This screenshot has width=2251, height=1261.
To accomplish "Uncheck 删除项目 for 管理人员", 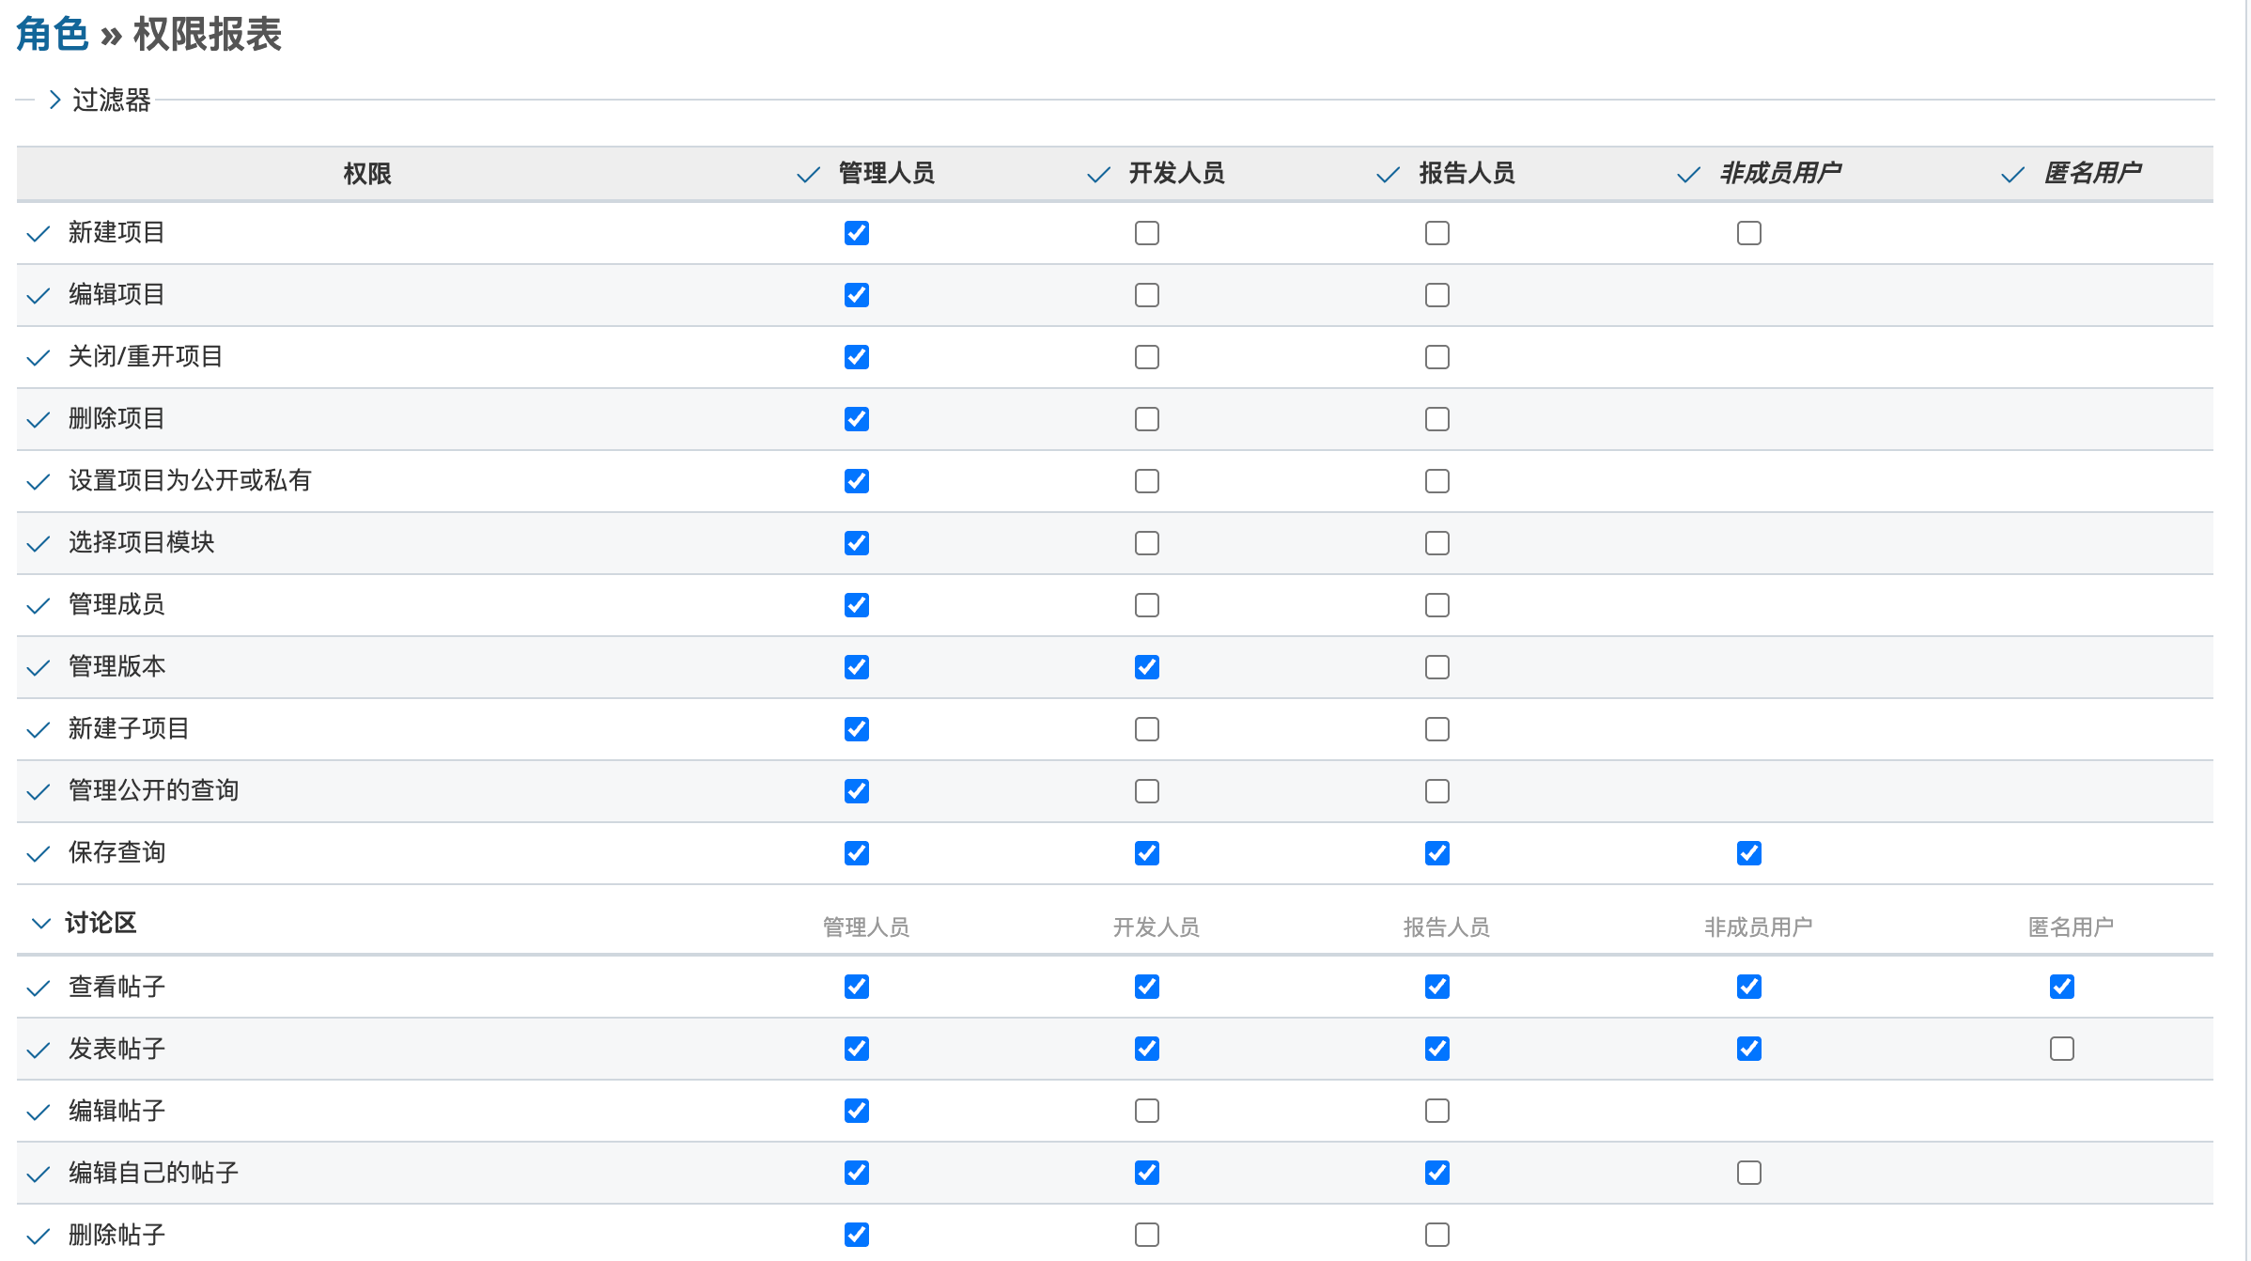I will click(x=857, y=419).
